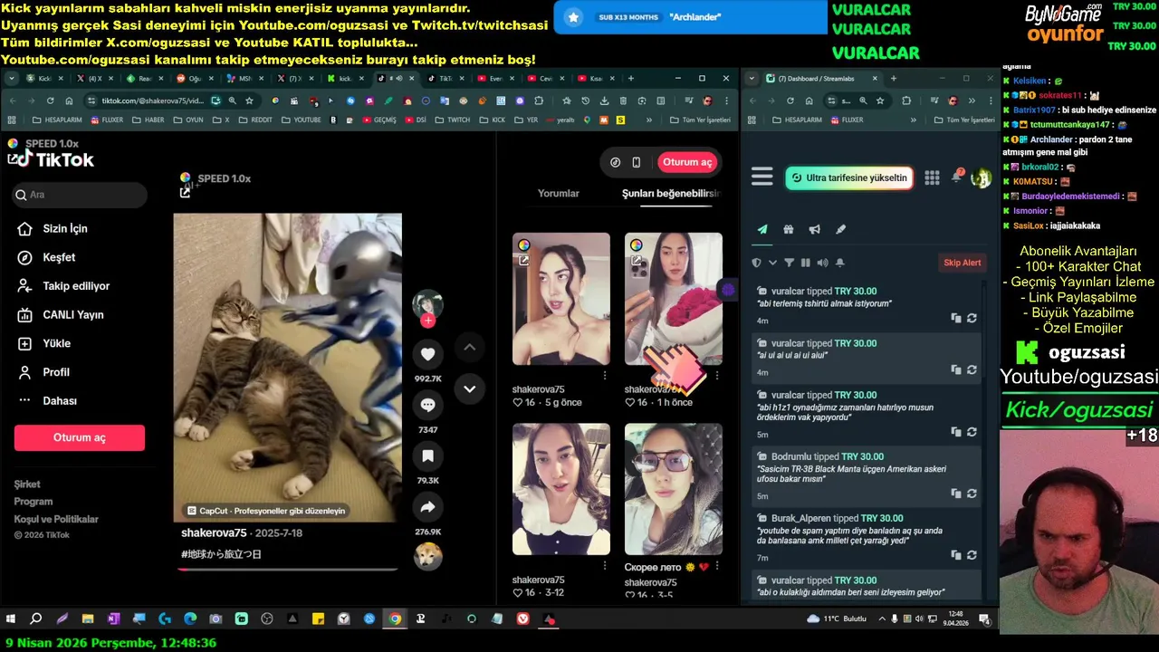
Task: Pause the alert queue
Action: pyautogui.click(x=805, y=263)
